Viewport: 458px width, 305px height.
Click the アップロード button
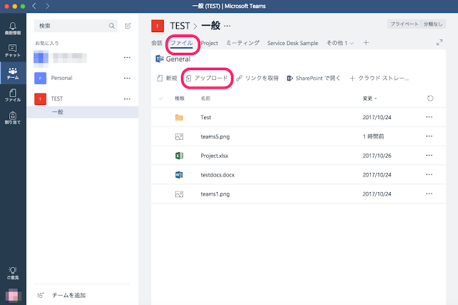[x=207, y=78]
